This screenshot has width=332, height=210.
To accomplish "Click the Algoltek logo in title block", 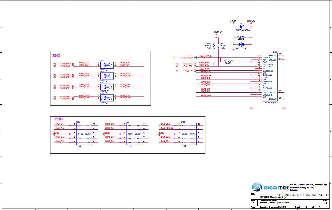I will click(x=270, y=188).
